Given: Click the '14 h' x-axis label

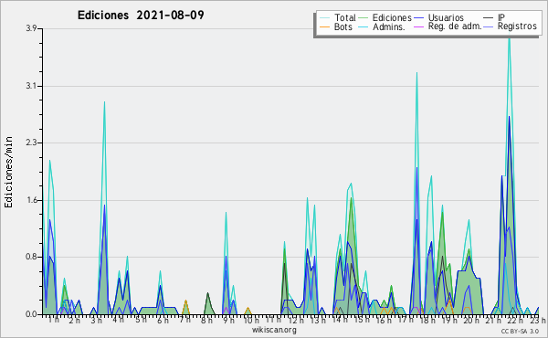Looking at the screenshot, I should (x=340, y=320).
